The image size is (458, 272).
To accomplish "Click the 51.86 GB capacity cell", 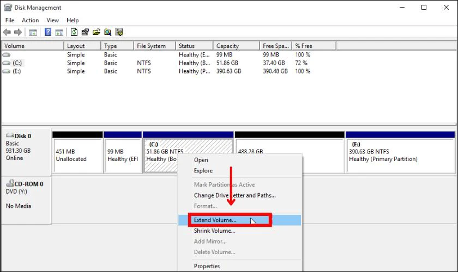I will click(x=227, y=63).
